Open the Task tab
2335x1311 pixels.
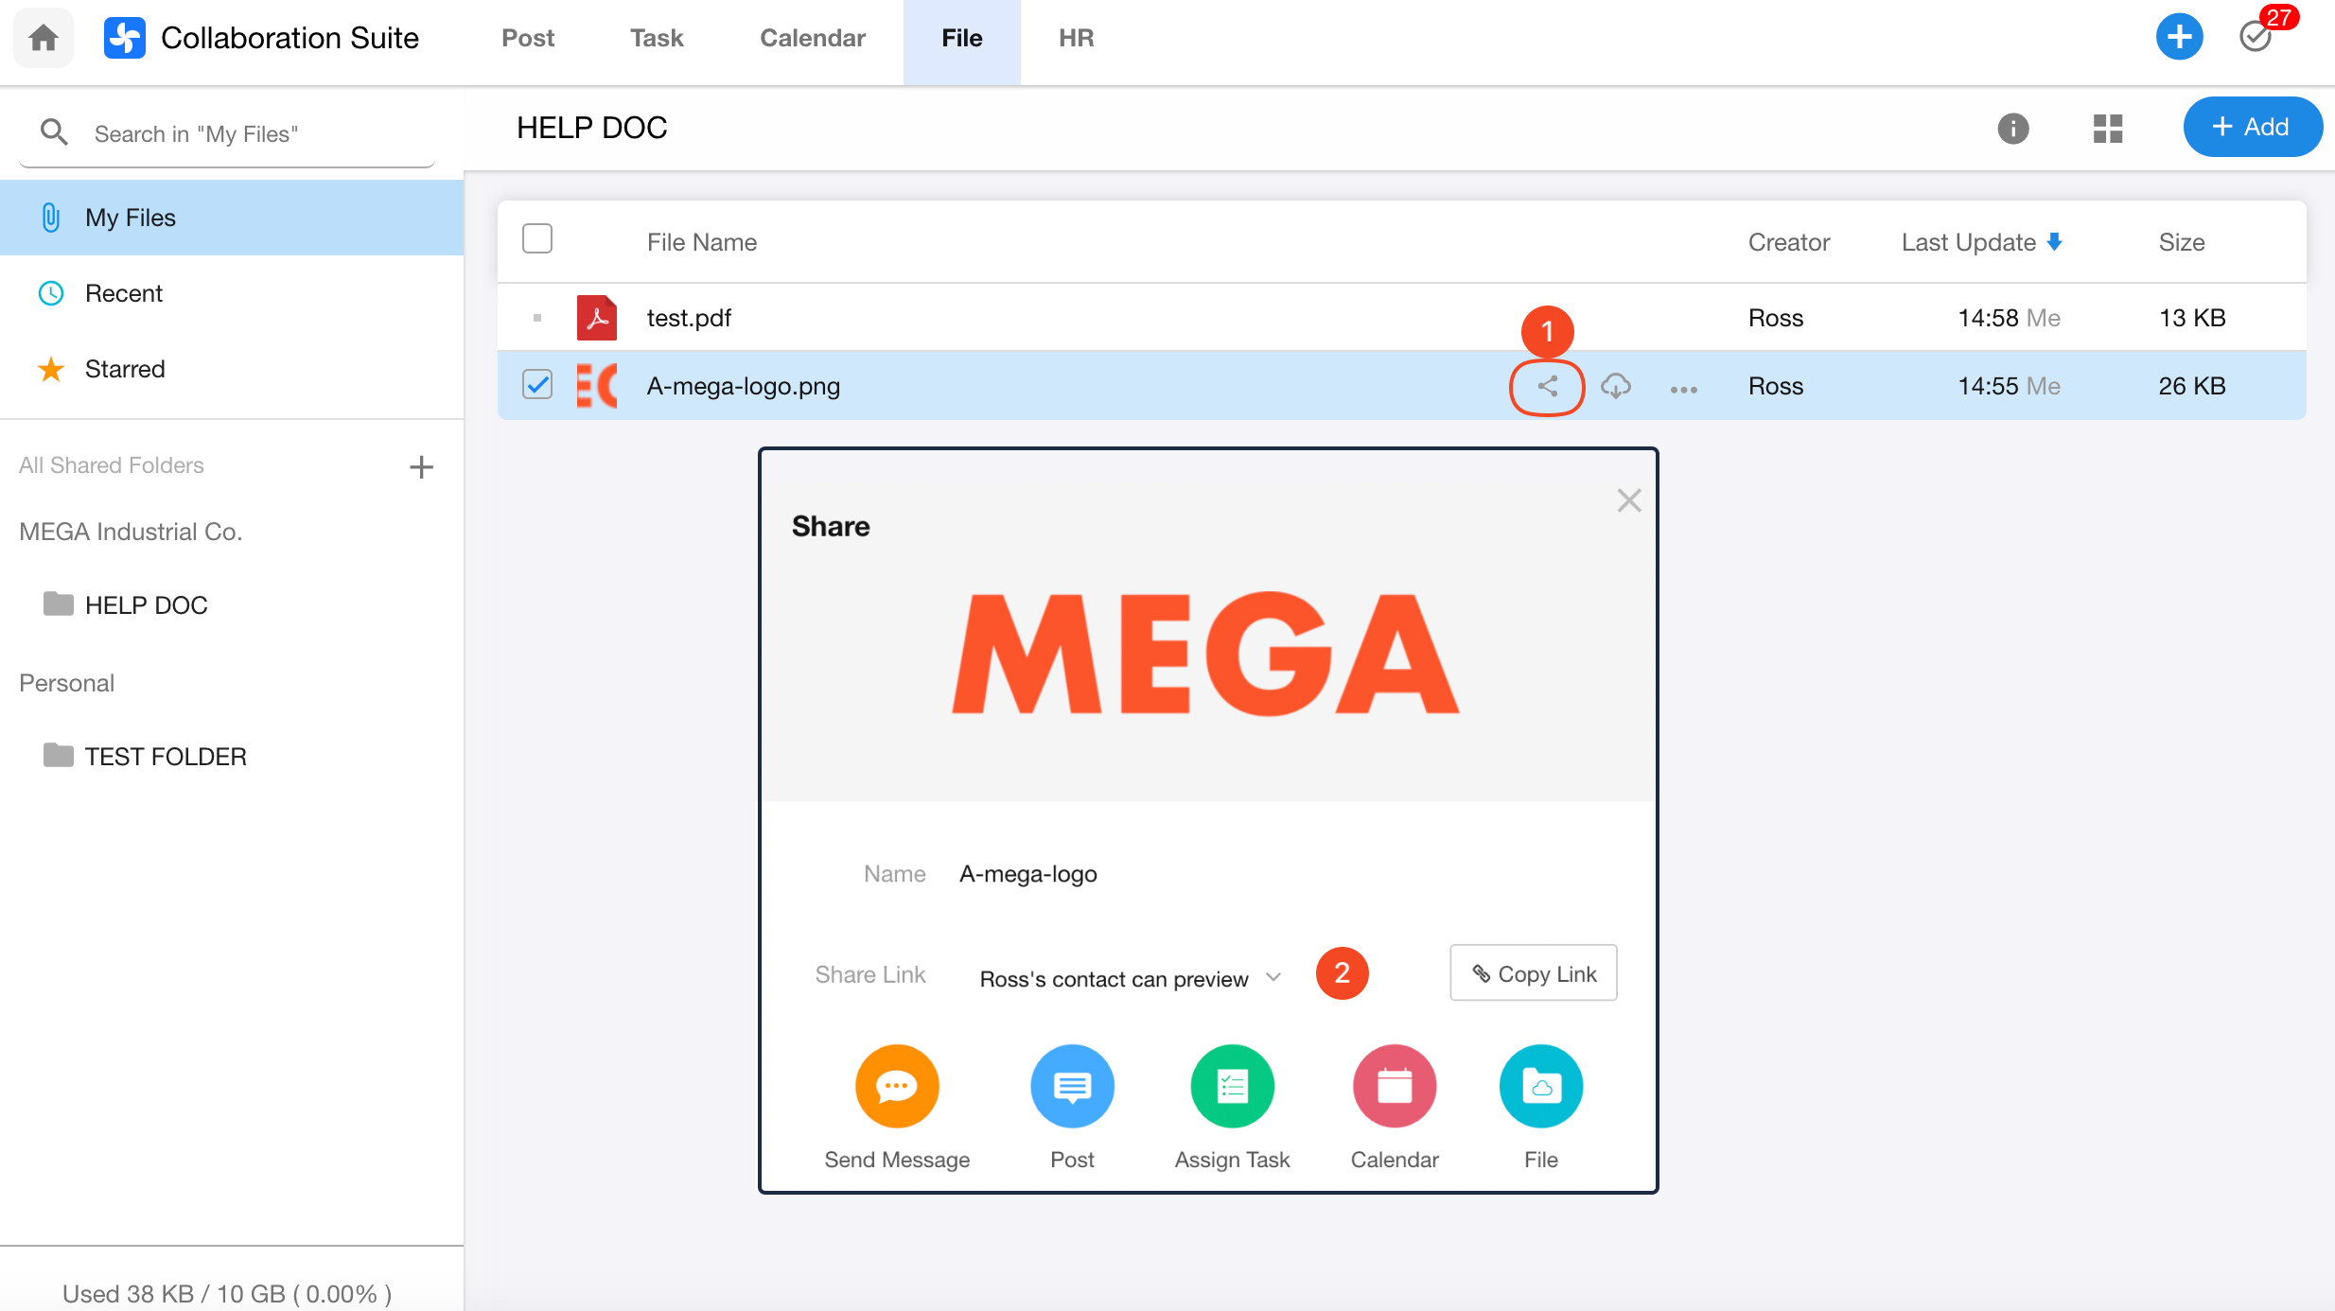pyautogui.click(x=657, y=38)
